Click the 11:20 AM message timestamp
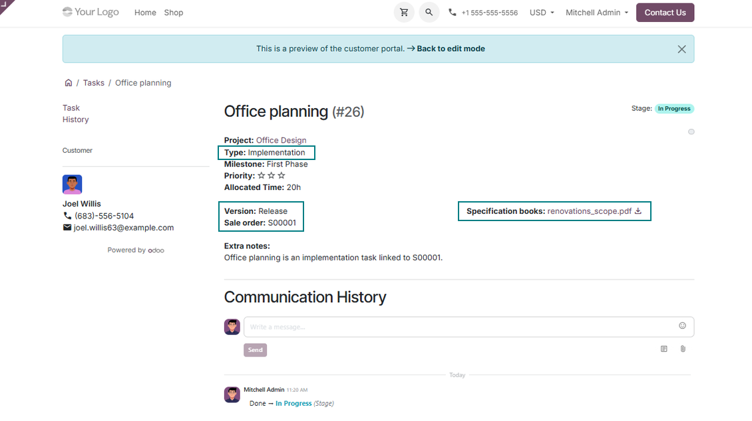Image resolution: width=752 pixels, height=421 pixels. click(297, 390)
